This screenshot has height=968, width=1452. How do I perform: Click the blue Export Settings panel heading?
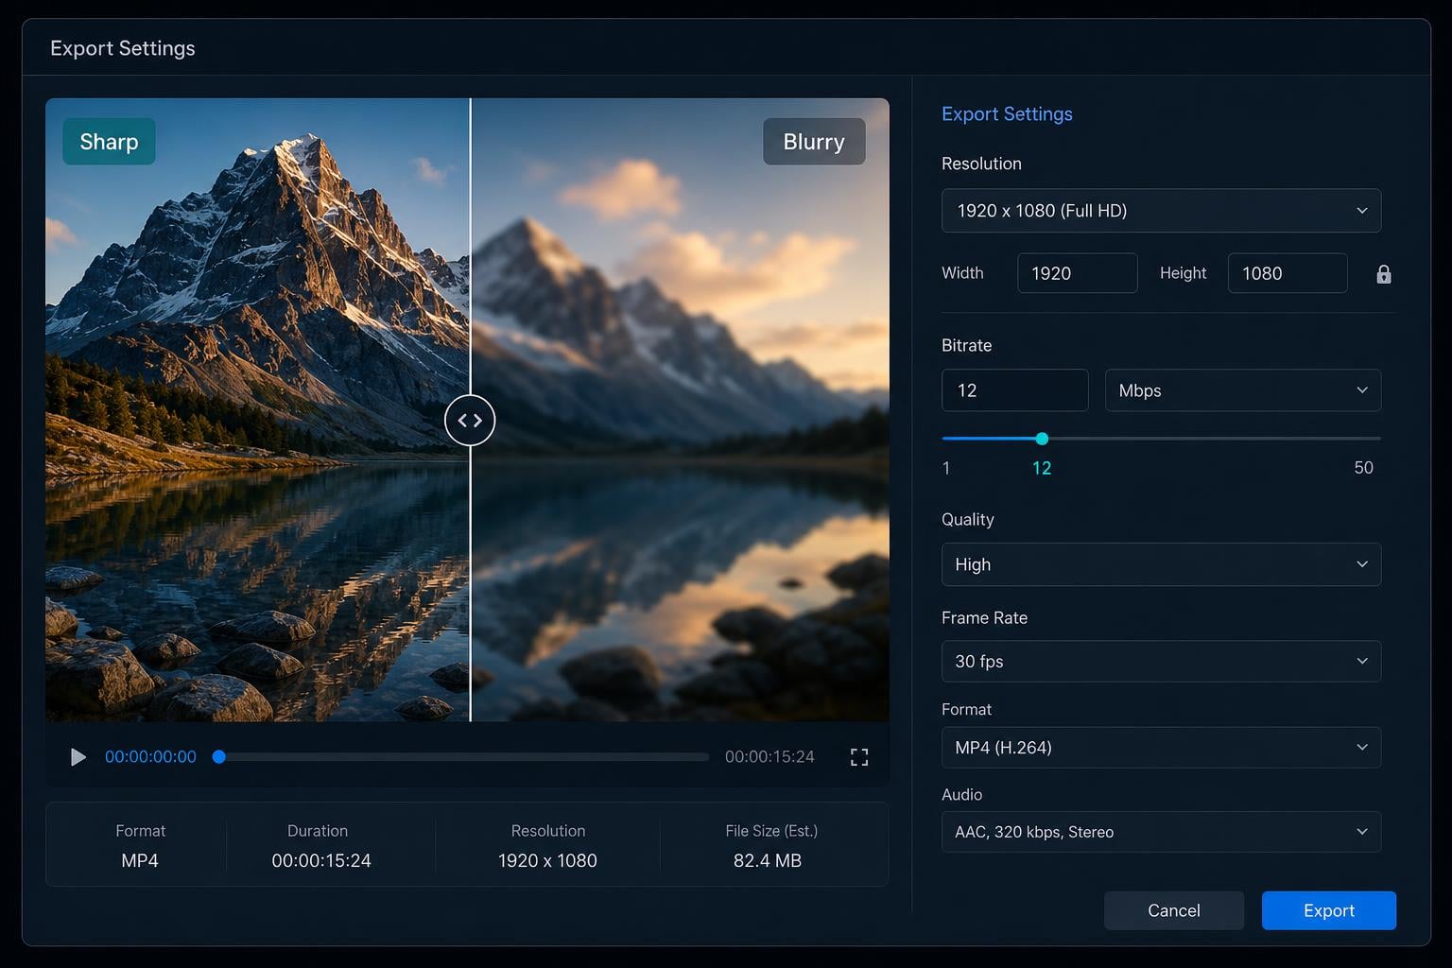pyautogui.click(x=1007, y=114)
